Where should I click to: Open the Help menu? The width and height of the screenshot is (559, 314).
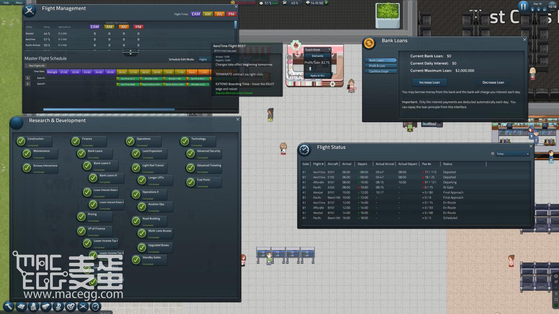[6, 3]
